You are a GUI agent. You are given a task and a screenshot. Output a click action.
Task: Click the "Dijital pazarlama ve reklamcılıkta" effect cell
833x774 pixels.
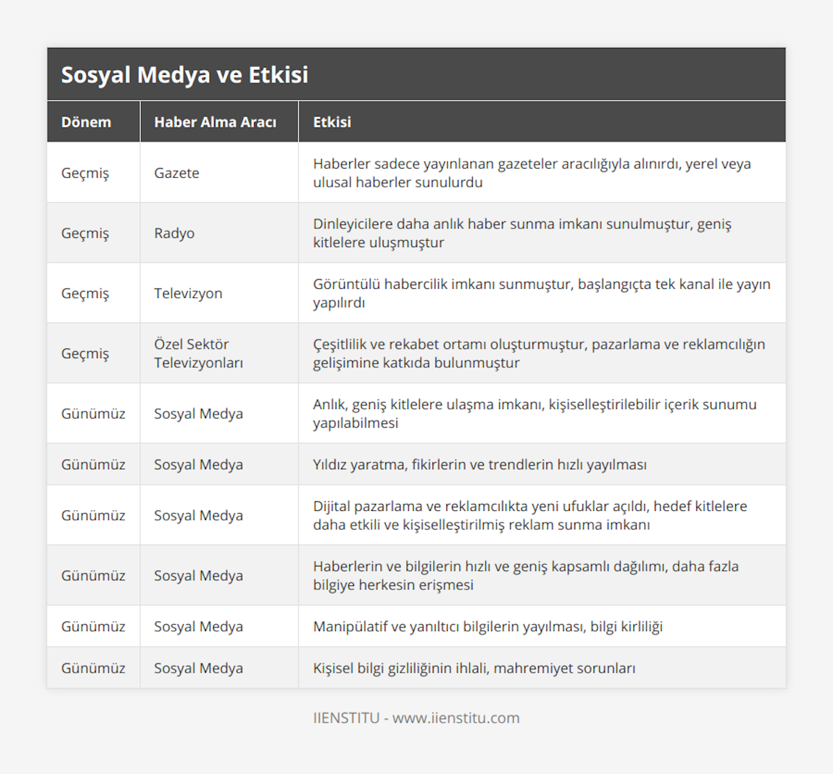point(530,515)
